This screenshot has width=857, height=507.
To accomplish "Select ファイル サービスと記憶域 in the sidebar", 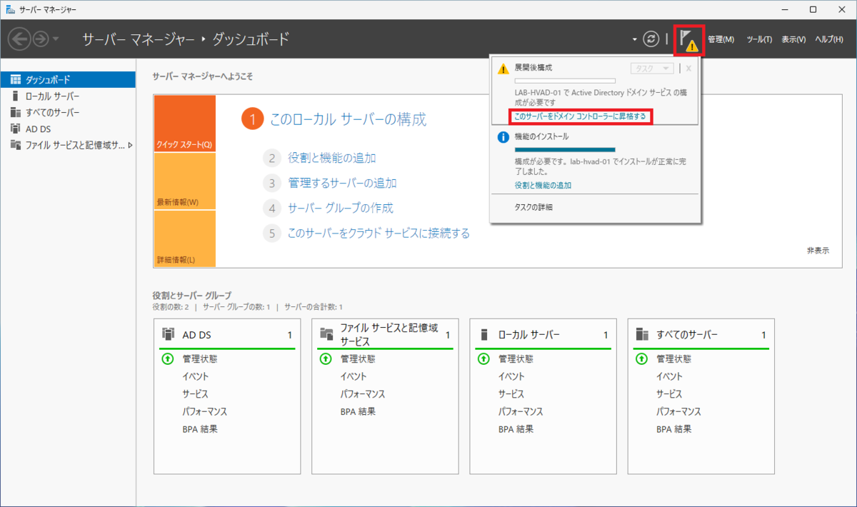I will click(x=68, y=145).
